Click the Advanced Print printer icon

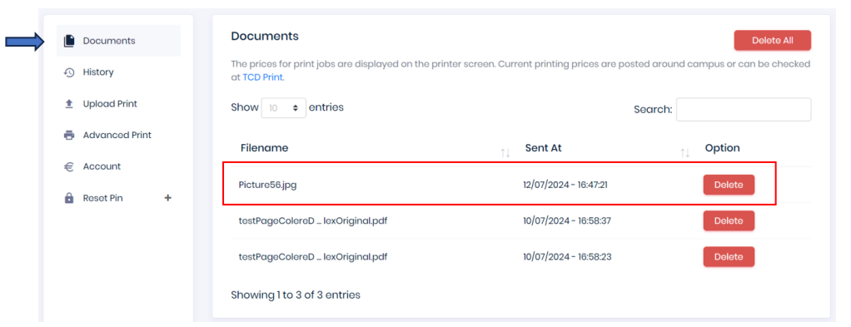click(x=69, y=136)
